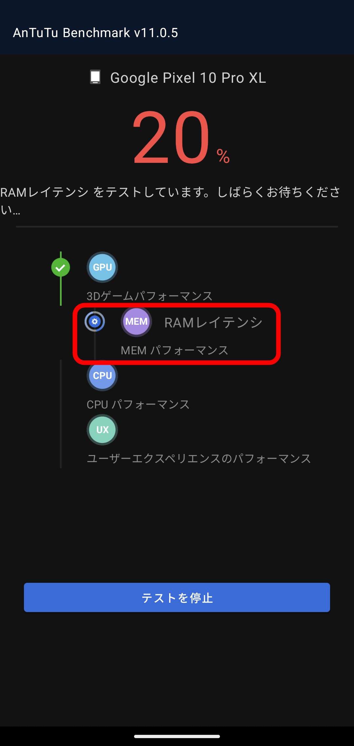The image size is (354, 746).
Task: Select ユーザーエクスペリエンスのパフォーマンス label
Action: pos(199,459)
